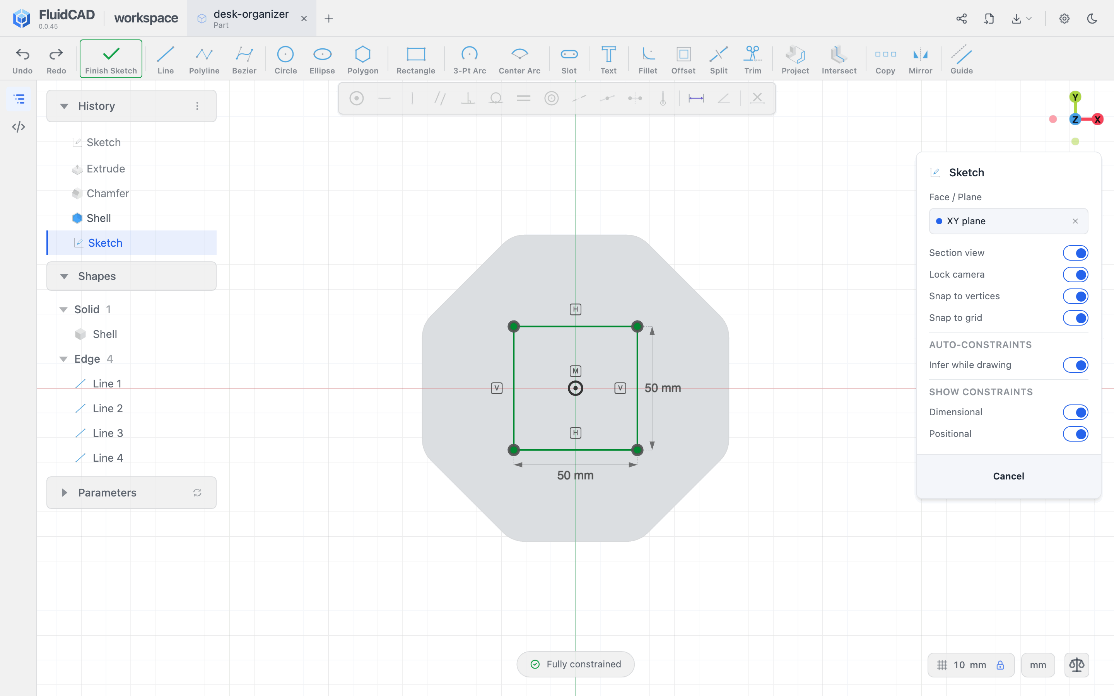Pick the Bezier curve tool

(x=244, y=60)
